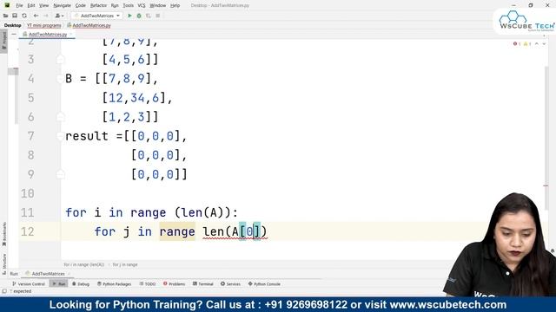Screen dimensions: 556x312
Task: Jump to previous highlighted error with up chevron
Action: click(x=537, y=44)
